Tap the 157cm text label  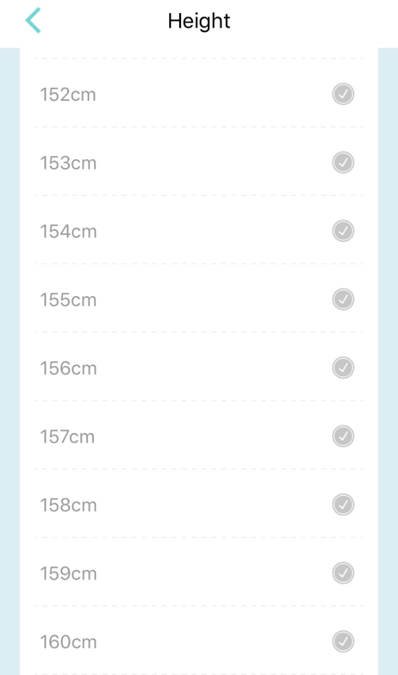point(67,437)
